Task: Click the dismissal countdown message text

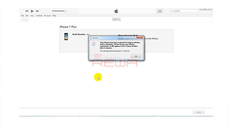Action: tap(115, 51)
